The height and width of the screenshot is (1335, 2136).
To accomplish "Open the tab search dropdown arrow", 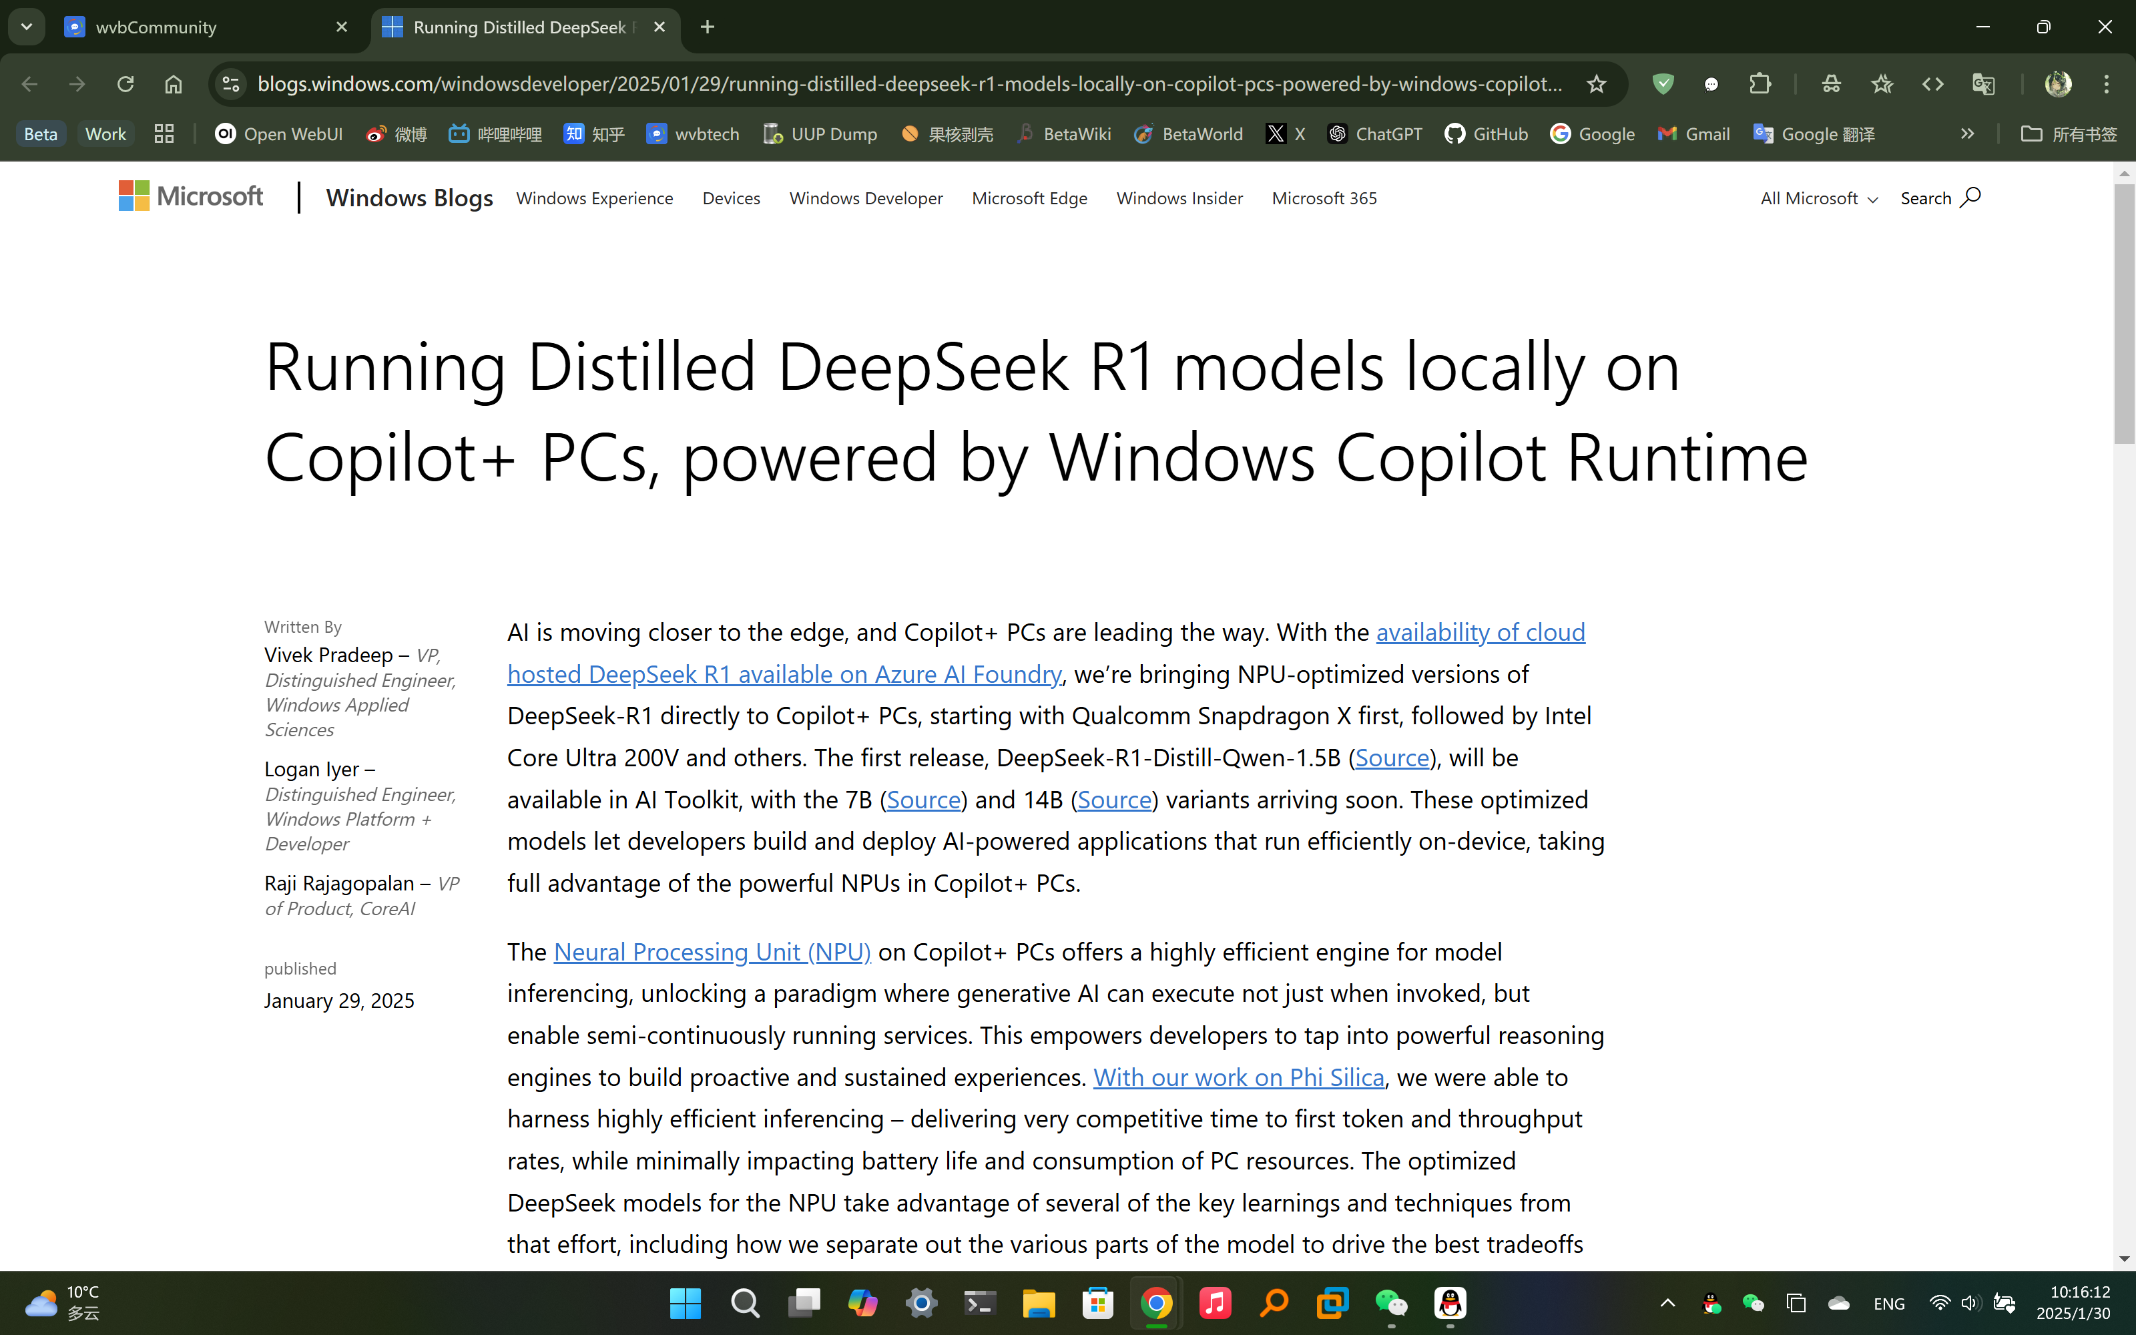I will point(27,27).
